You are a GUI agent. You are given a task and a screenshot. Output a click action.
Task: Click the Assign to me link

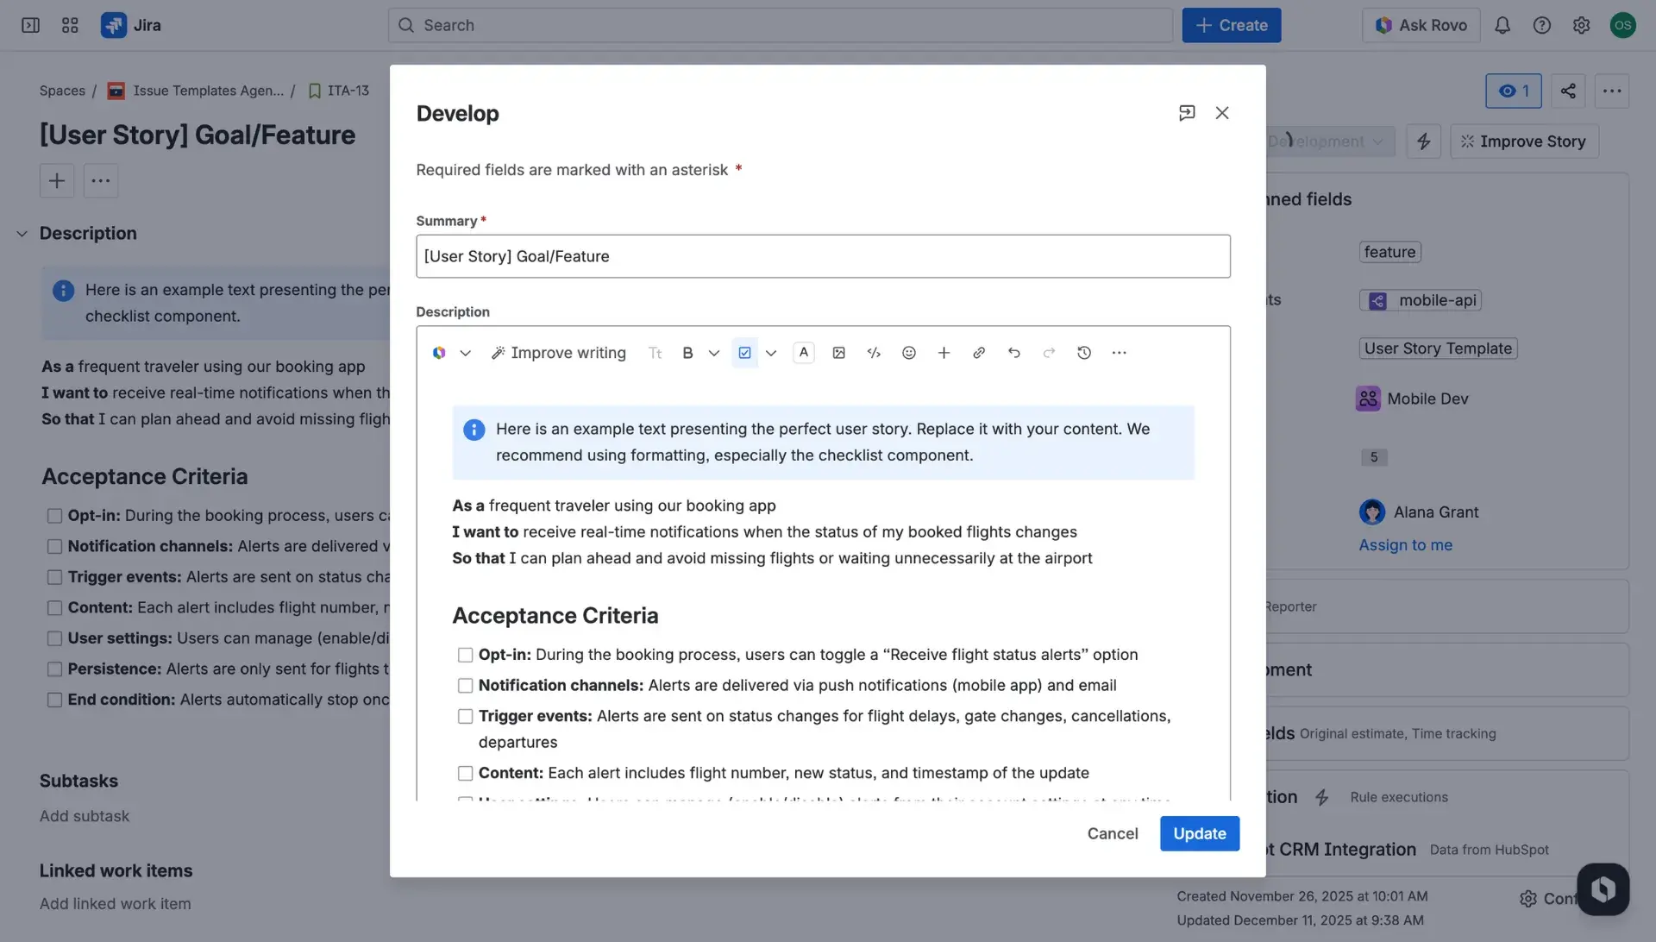[1405, 544]
